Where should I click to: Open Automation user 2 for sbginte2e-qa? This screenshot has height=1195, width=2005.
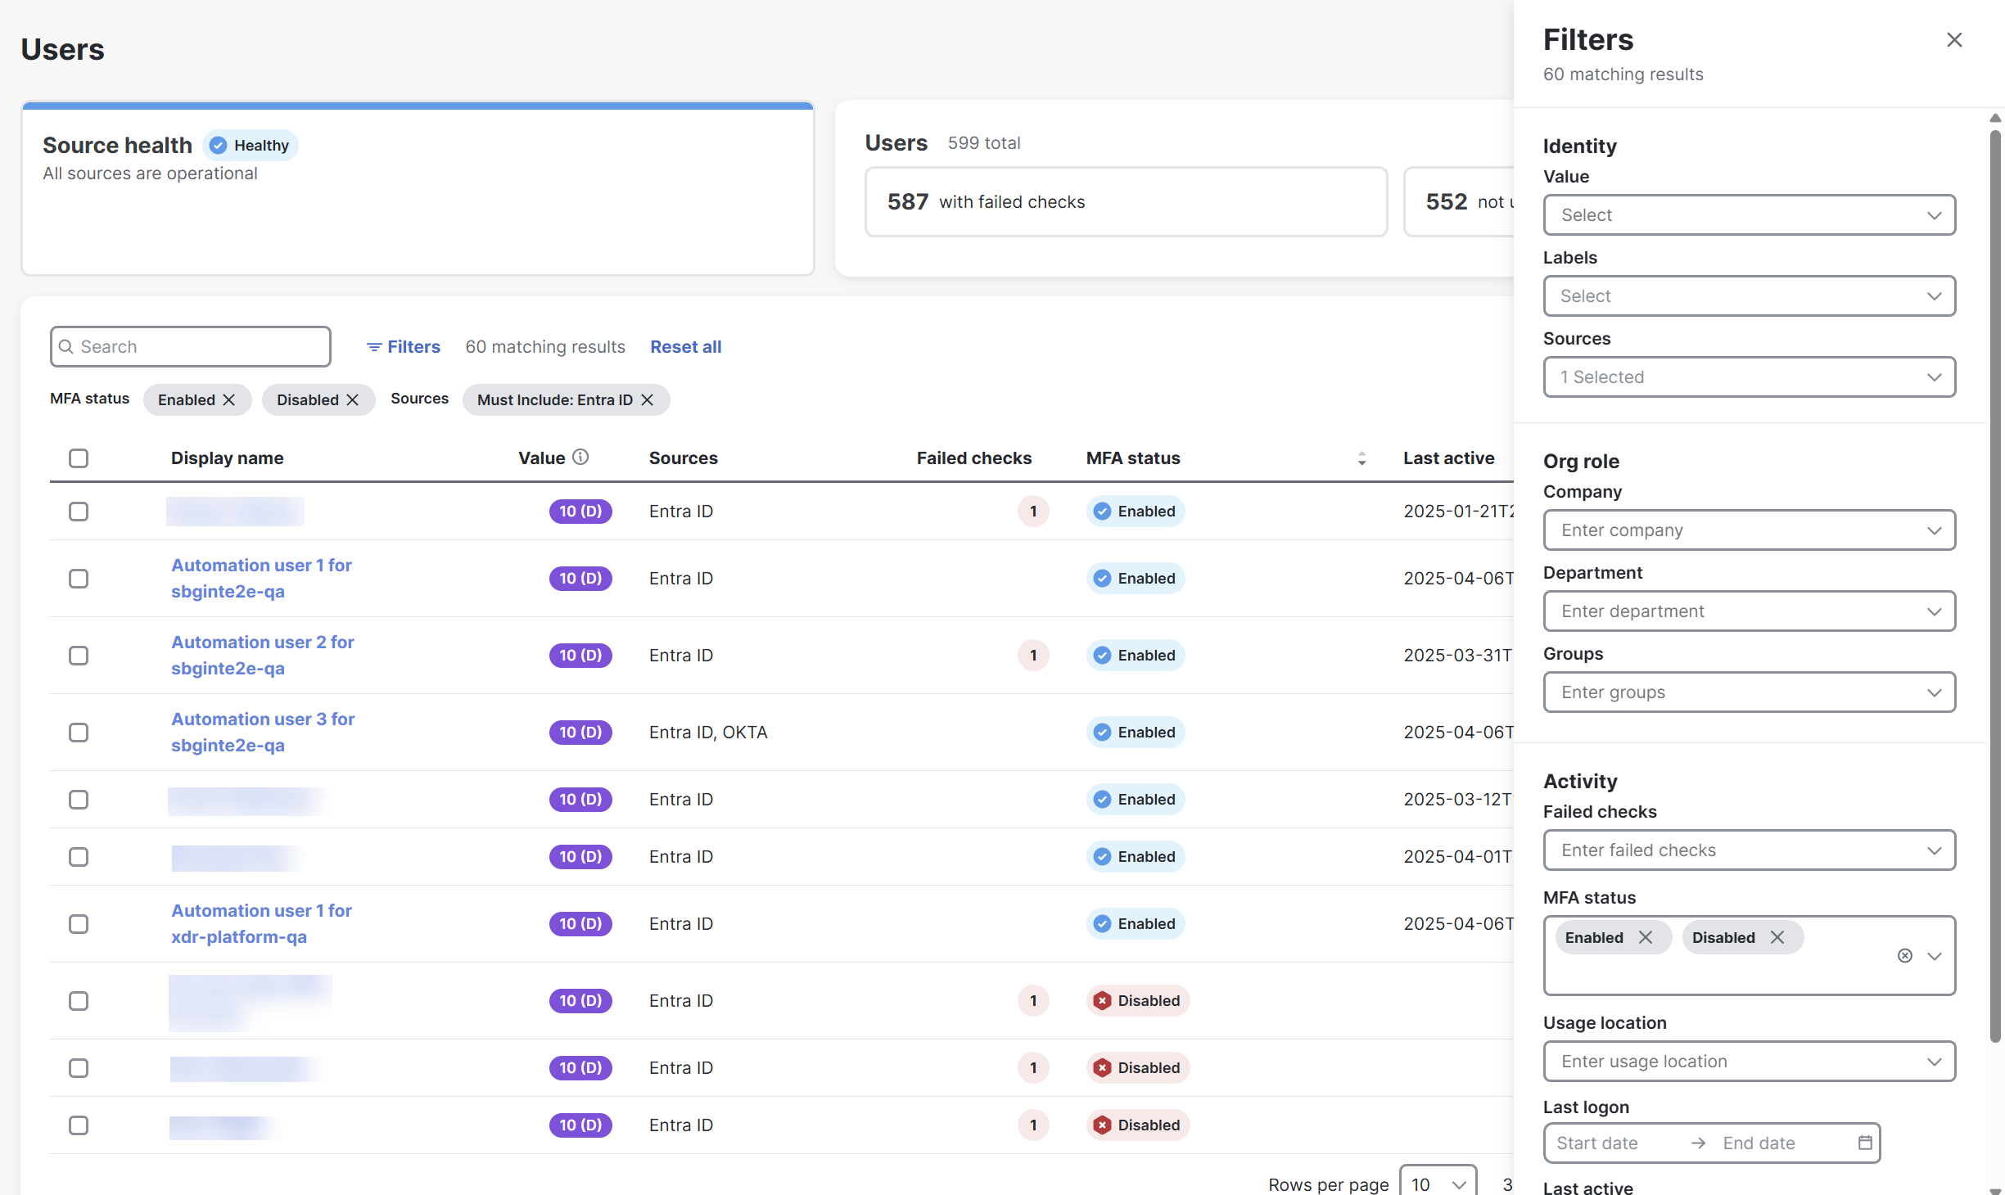(262, 655)
